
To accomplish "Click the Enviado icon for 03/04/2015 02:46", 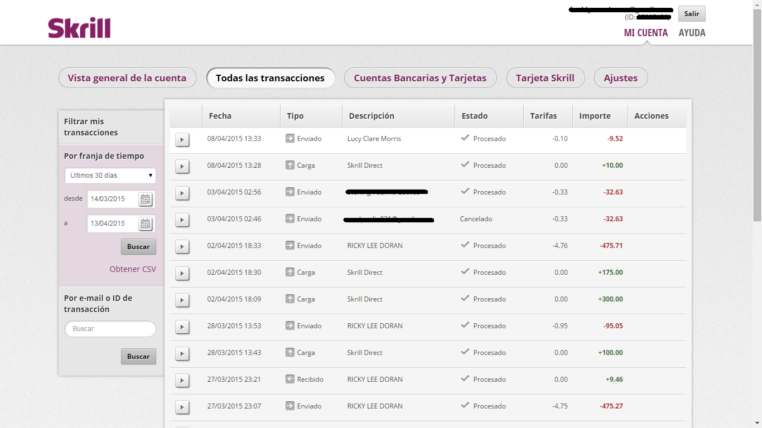I will coord(290,218).
